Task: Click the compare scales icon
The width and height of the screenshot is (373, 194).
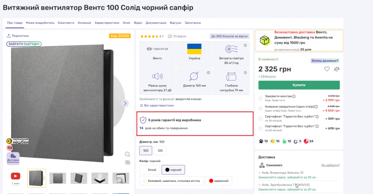Action: pyautogui.click(x=337, y=69)
